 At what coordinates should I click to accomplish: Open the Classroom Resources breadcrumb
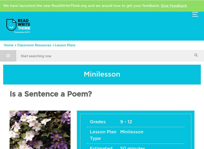[x=34, y=45]
